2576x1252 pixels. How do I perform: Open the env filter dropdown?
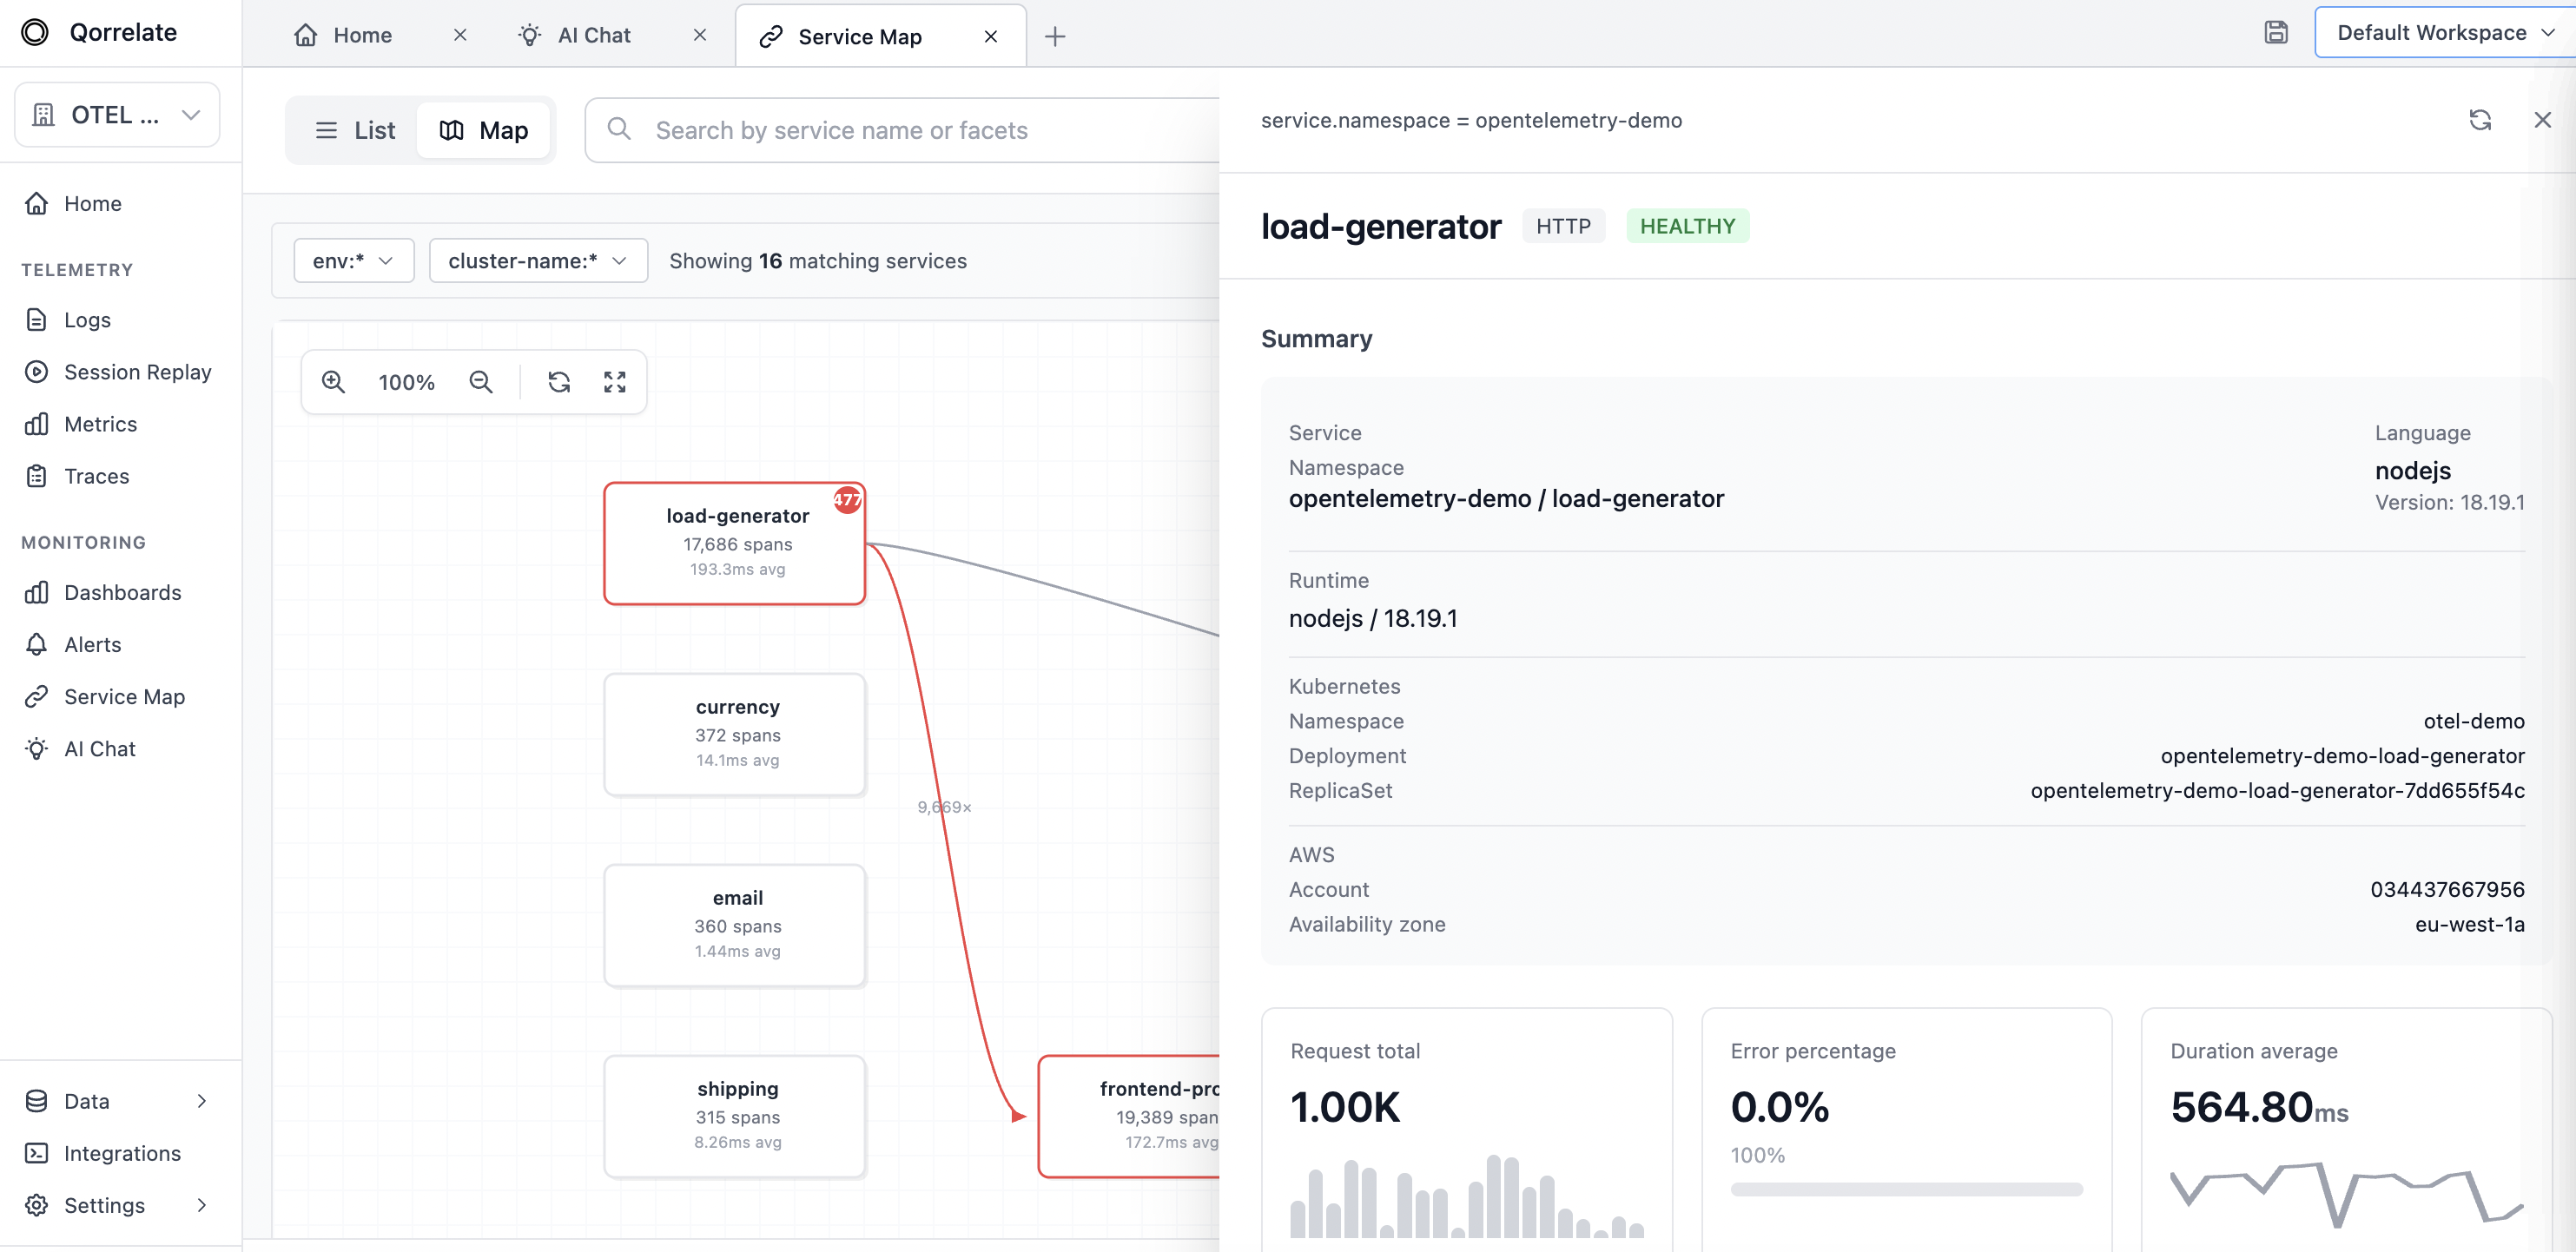(x=353, y=260)
